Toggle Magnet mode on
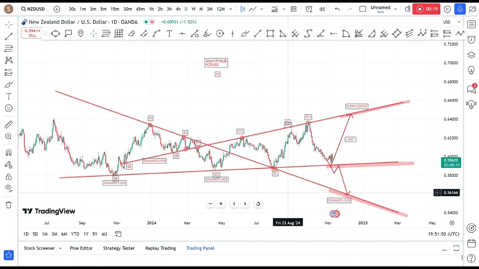Viewport: 479px width, 269px height. [x=9, y=152]
